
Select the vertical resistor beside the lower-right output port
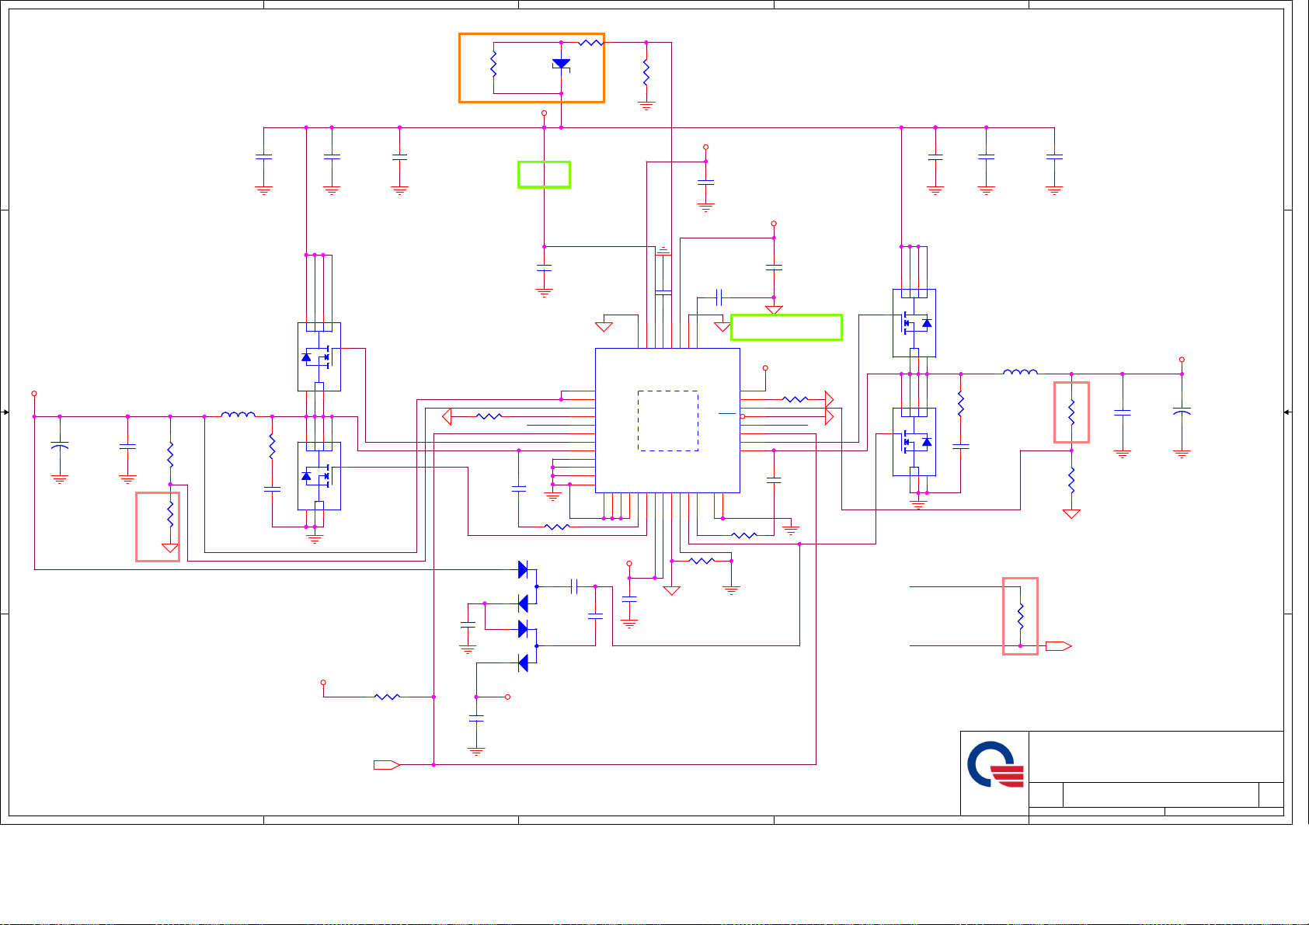pyautogui.click(x=1021, y=616)
